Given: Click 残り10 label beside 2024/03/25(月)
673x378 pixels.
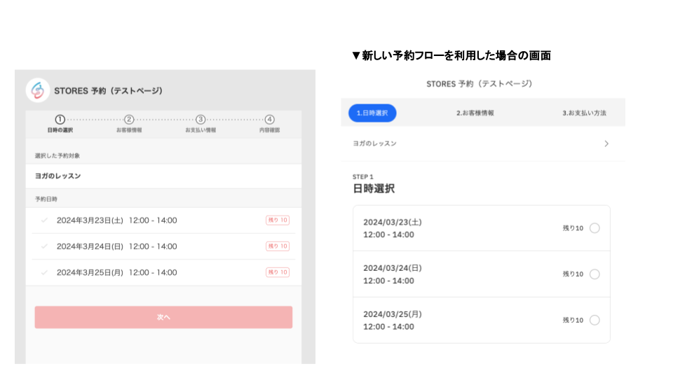Looking at the screenshot, I should 573,320.
